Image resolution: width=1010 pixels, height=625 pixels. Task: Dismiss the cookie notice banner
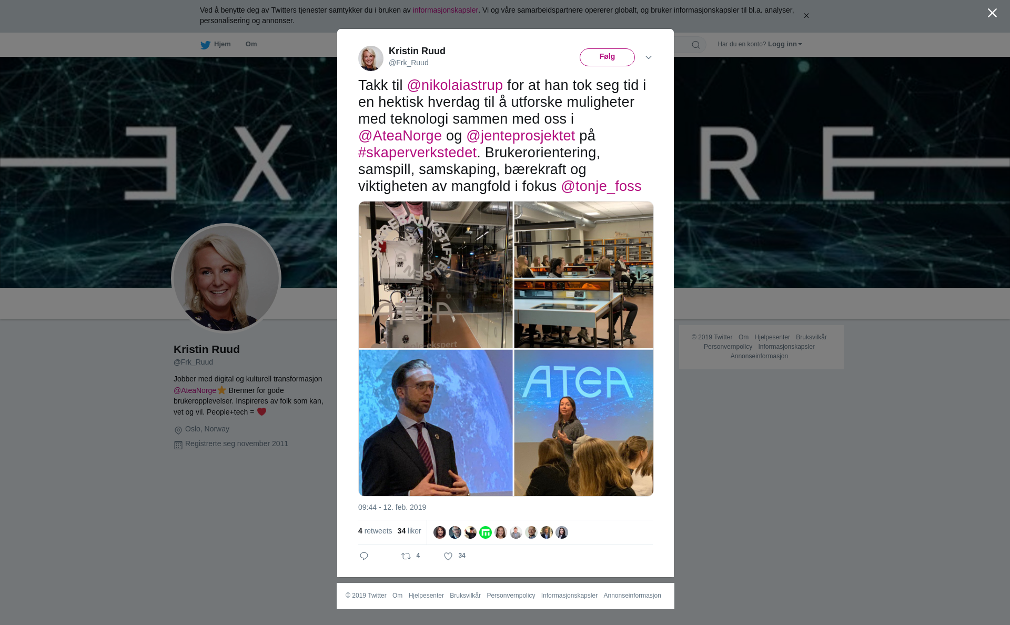point(806,16)
